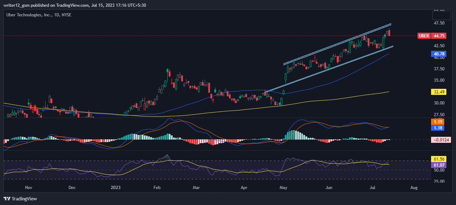Click the Feb date axis label
This screenshot has width=456, height=205.
pos(157,187)
